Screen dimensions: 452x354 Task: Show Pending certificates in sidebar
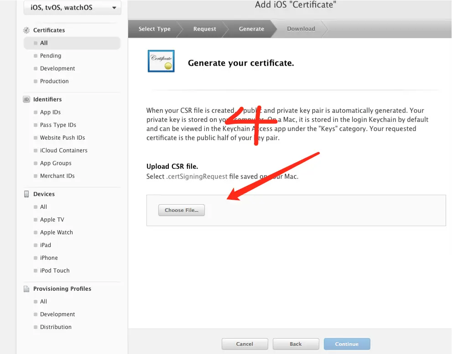(x=50, y=56)
